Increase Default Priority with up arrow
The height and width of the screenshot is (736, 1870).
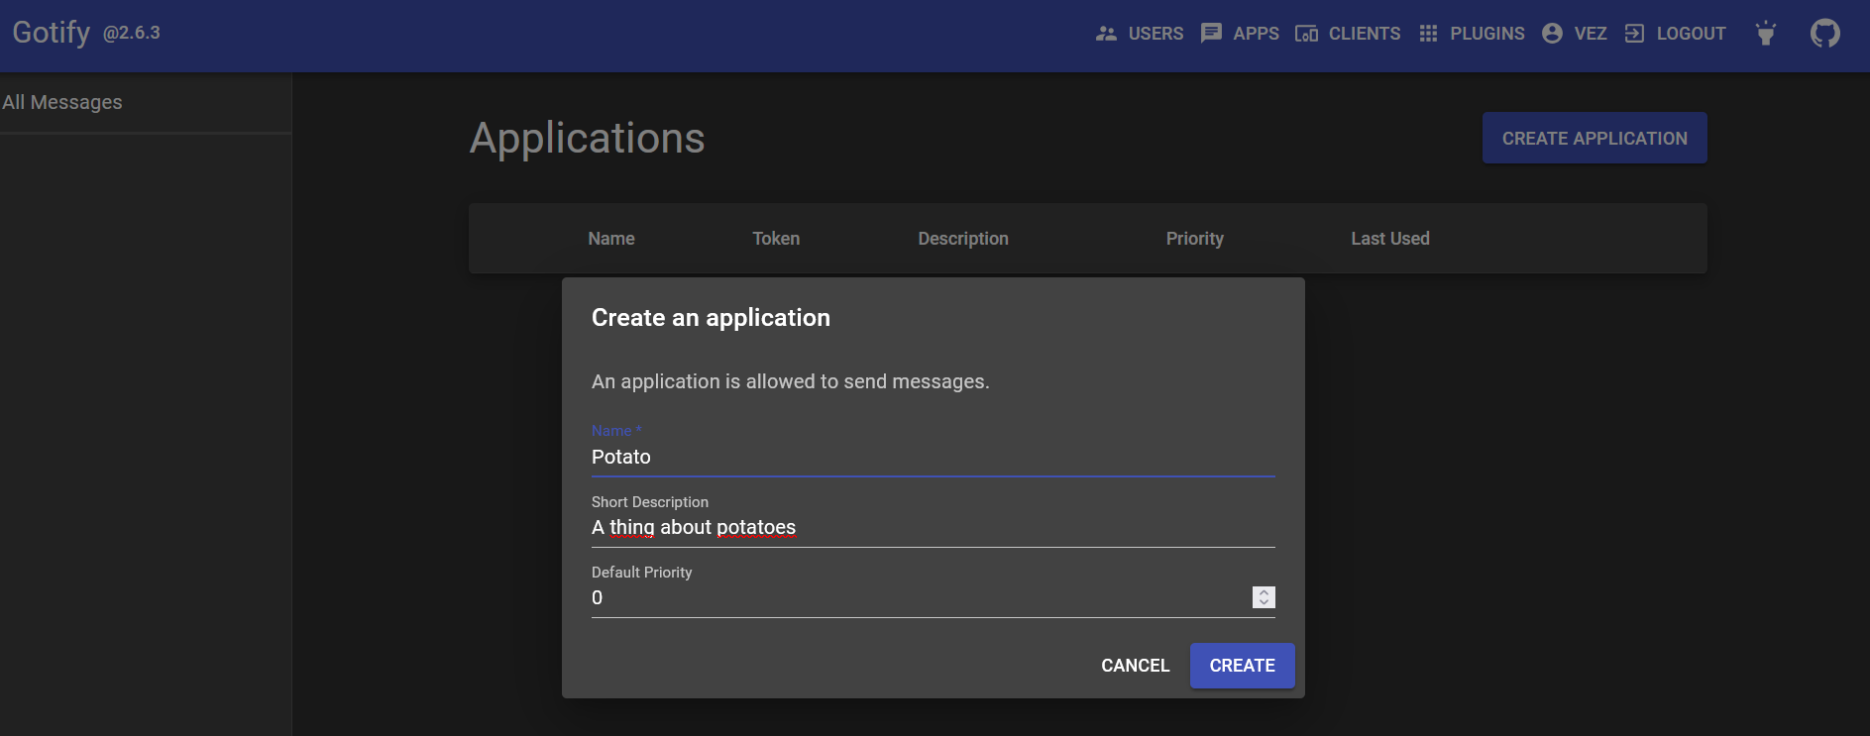click(1264, 592)
